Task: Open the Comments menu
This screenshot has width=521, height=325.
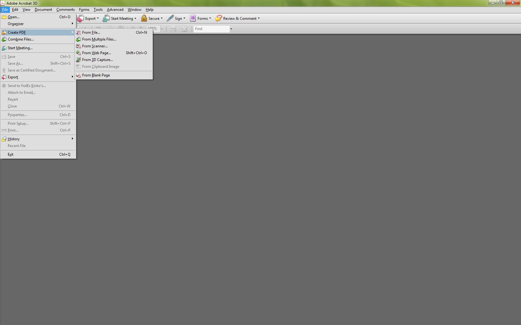Action: coord(65,10)
